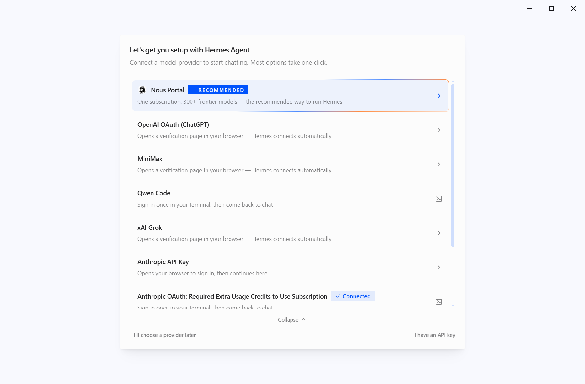
Task: Click "One subscription, 300+ frontier models" description
Action: [x=240, y=102]
